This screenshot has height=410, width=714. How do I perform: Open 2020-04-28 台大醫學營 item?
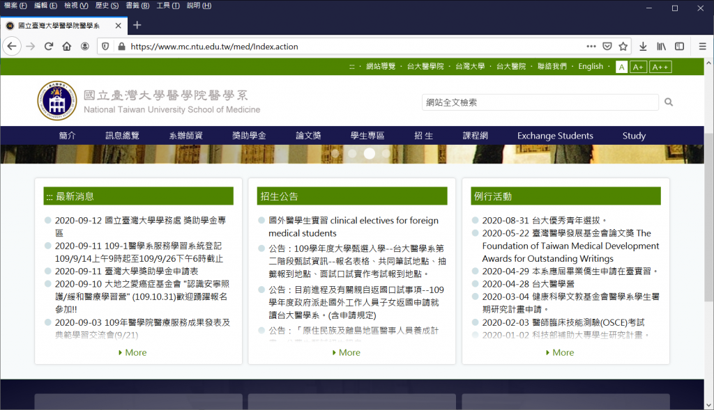[x=529, y=284]
